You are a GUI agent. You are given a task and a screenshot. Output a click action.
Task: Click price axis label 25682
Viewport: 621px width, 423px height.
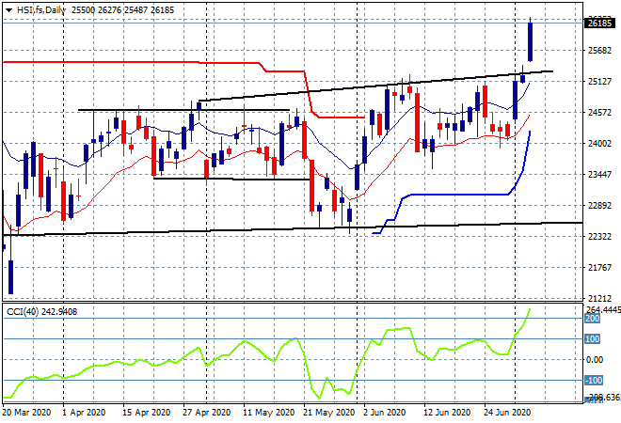(600, 50)
